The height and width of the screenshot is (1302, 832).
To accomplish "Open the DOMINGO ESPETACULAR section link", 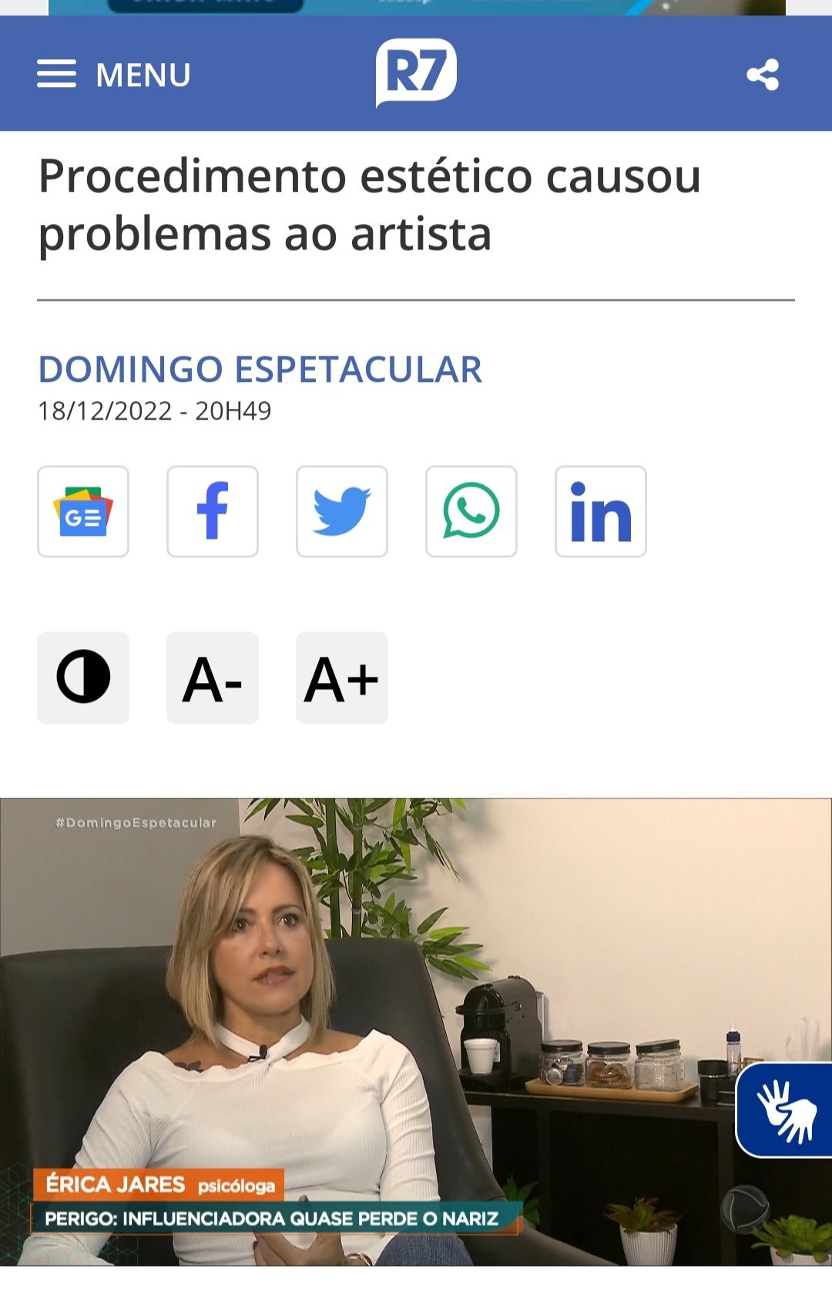I will click(260, 369).
